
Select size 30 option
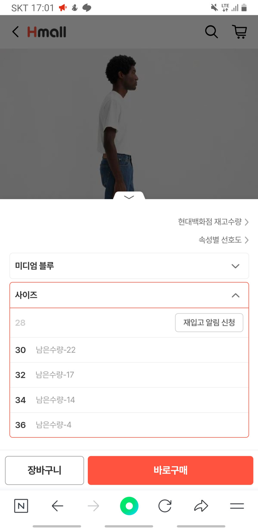tap(129, 350)
